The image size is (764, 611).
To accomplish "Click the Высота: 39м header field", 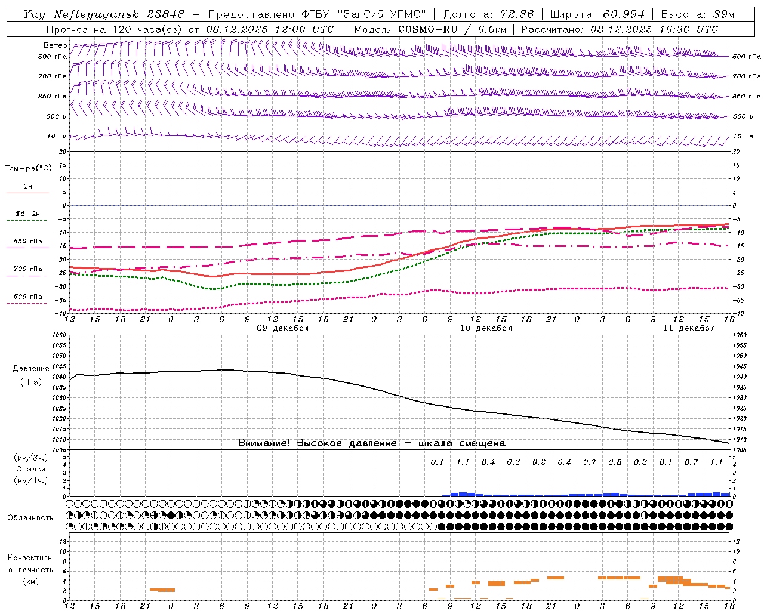I will [x=698, y=14].
